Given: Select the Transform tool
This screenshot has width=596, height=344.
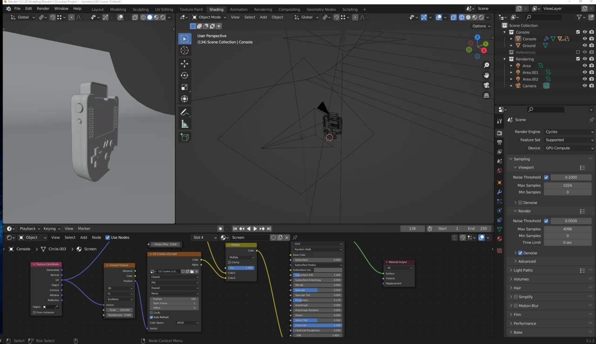Looking at the screenshot, I should pyautogui.click(x=185, y=99).
